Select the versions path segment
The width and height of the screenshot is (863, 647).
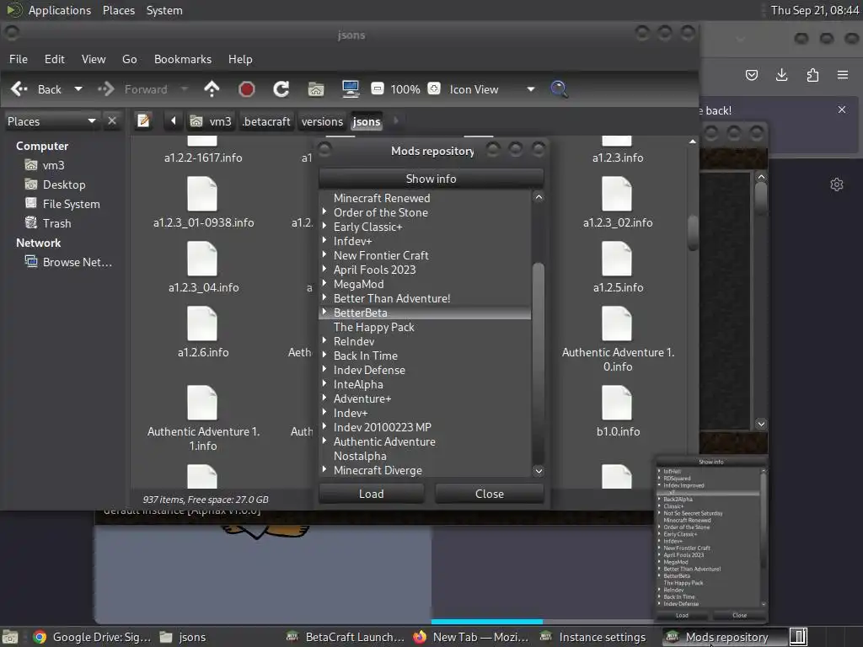click(322, 121)
